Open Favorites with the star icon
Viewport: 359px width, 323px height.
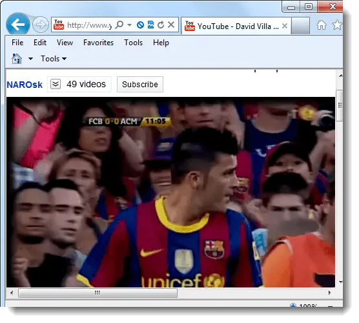click(x=337, y=25)
